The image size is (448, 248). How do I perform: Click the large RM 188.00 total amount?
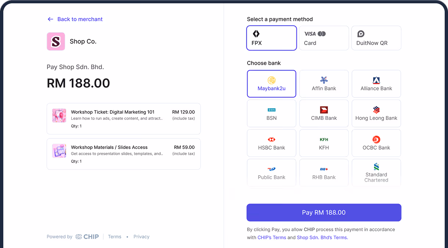pos(78,83)
